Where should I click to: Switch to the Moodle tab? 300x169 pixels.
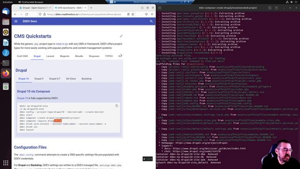pyautogui.click(x=79, y=56)
